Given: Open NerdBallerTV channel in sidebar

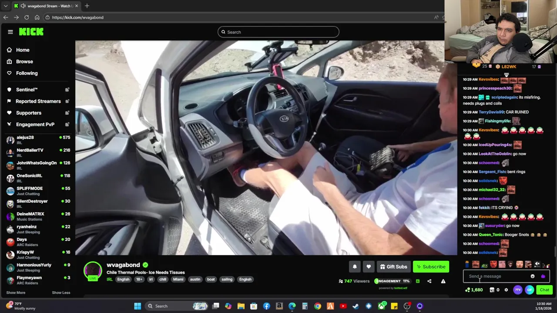Looking at the screenshot, I should click(x=38, y=153).
